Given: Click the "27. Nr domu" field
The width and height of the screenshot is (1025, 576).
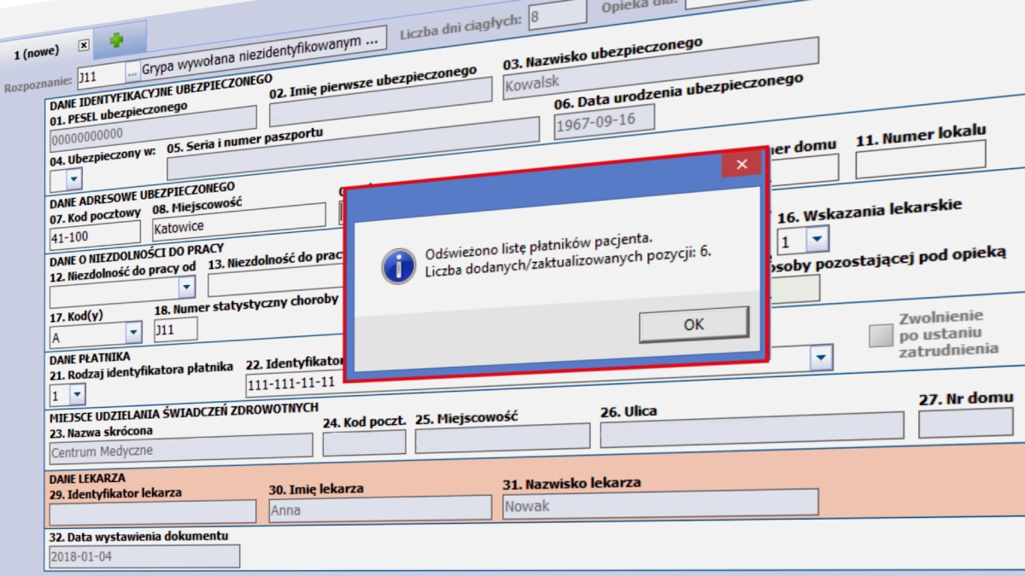Looking at the screenshot, I should click(966, 422).
